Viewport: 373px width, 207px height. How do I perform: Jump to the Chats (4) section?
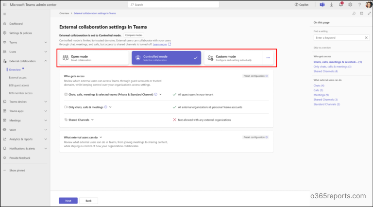click(319, 86)
